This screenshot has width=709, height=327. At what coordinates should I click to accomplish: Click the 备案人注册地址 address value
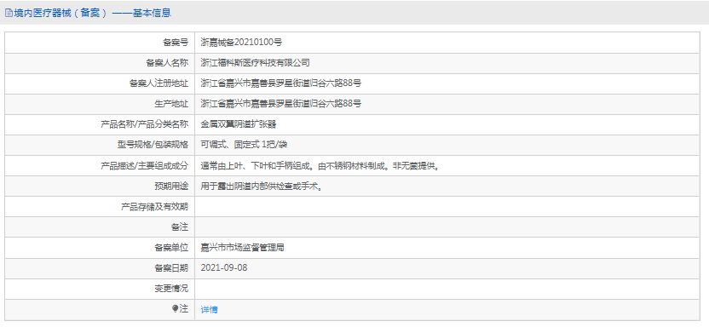coord(281,83)
